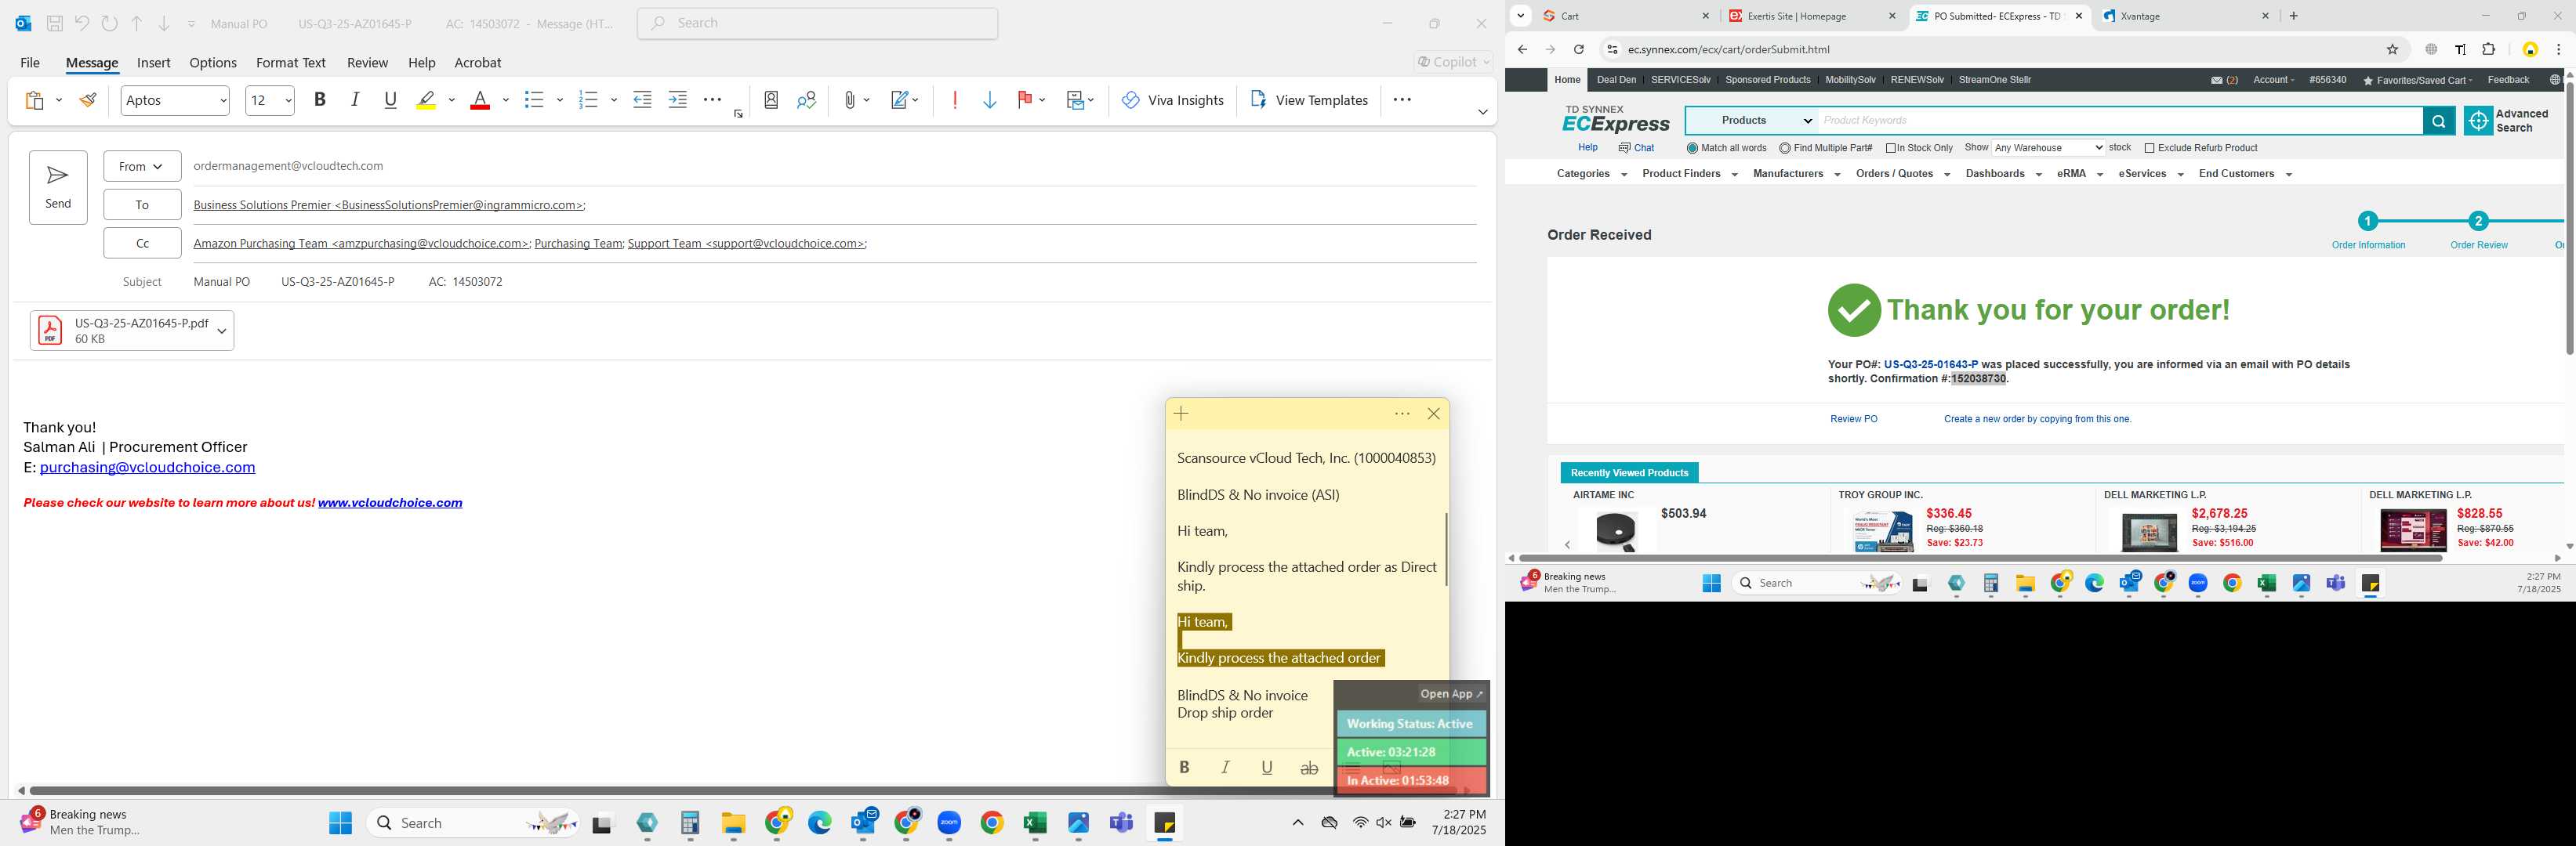Apply yellow text highlight color
Viewport: 2576px width, 846px height.
tap(426, 100)
